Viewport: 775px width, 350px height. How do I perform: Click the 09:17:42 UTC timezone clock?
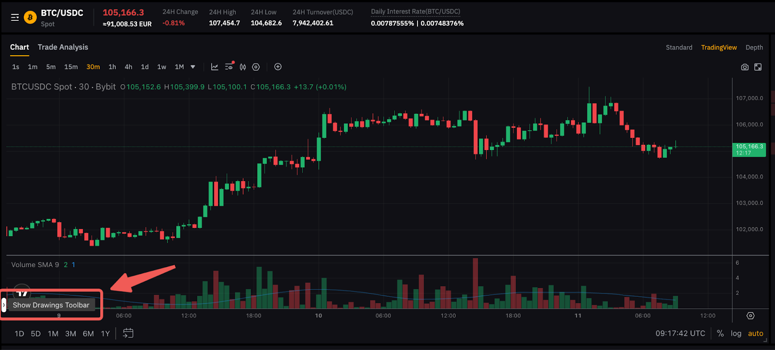tap(680, 333)
